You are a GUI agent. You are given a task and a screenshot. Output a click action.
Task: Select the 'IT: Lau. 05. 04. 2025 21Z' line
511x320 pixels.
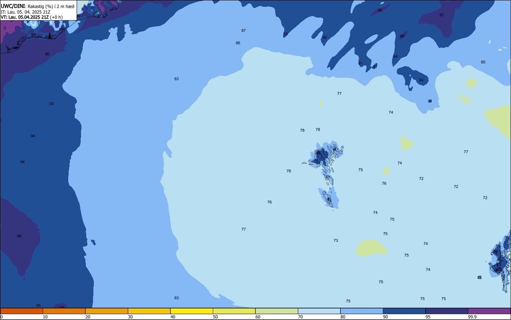tap(26, 12)
